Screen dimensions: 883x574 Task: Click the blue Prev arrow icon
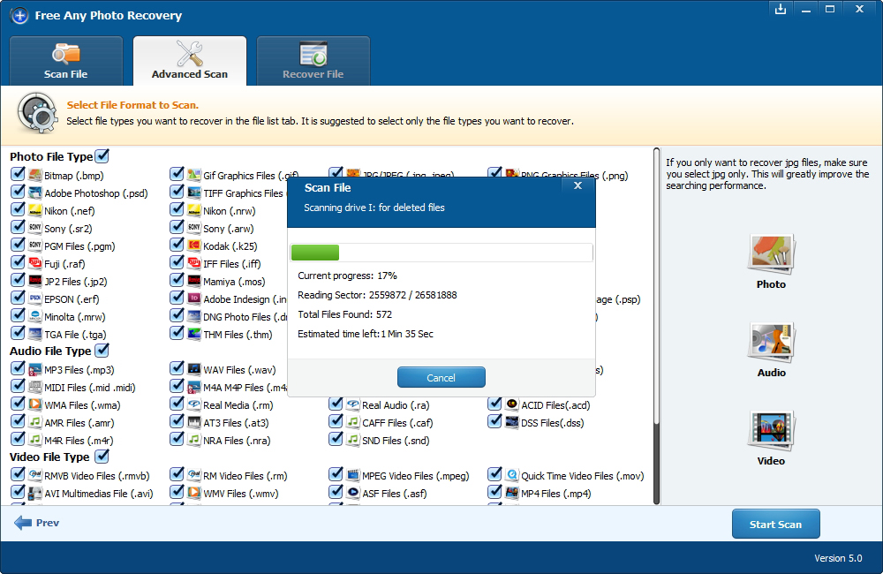[23, 523]
